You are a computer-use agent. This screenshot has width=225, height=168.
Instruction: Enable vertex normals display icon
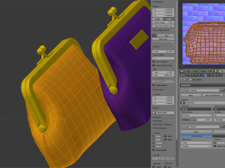[153, 158]
